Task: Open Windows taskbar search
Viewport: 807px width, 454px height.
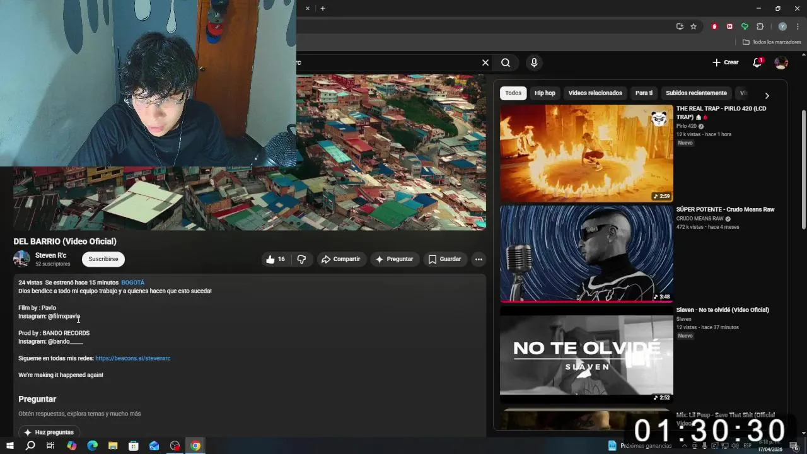Action: pyautogui.click(x=30, y=446)
